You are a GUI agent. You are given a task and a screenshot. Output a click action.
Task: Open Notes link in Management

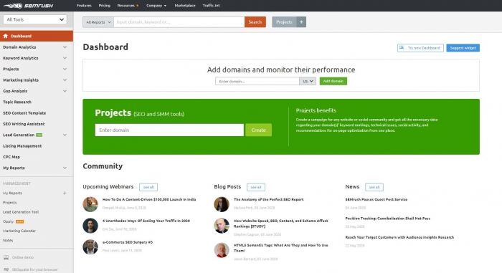pos(8,240)
